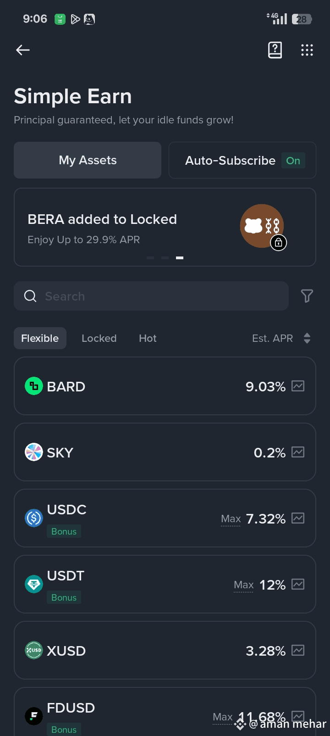This screenshot has height=736, width=330.
Task: Tap the back arrow icon
Action: coord(23,50)
